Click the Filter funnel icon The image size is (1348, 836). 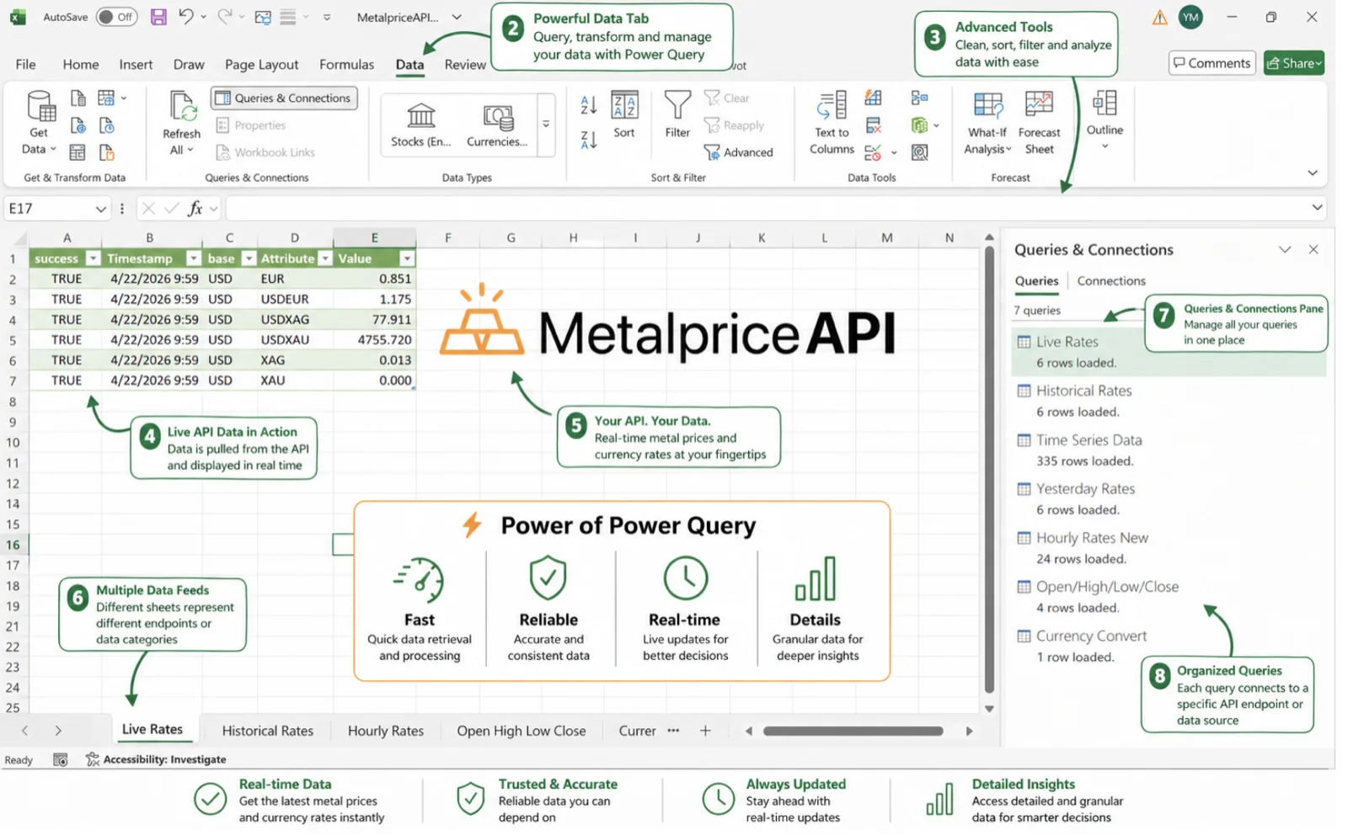pos(677,106)
